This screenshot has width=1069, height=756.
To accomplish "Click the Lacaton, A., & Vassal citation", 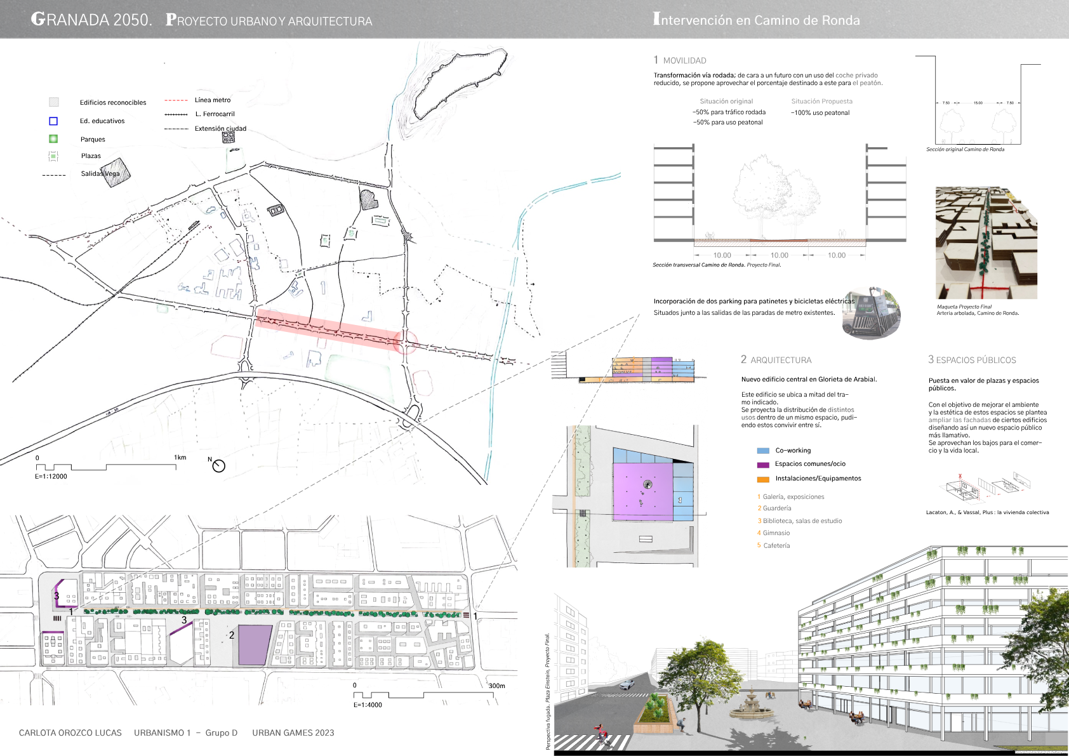I will coord(987,512).
